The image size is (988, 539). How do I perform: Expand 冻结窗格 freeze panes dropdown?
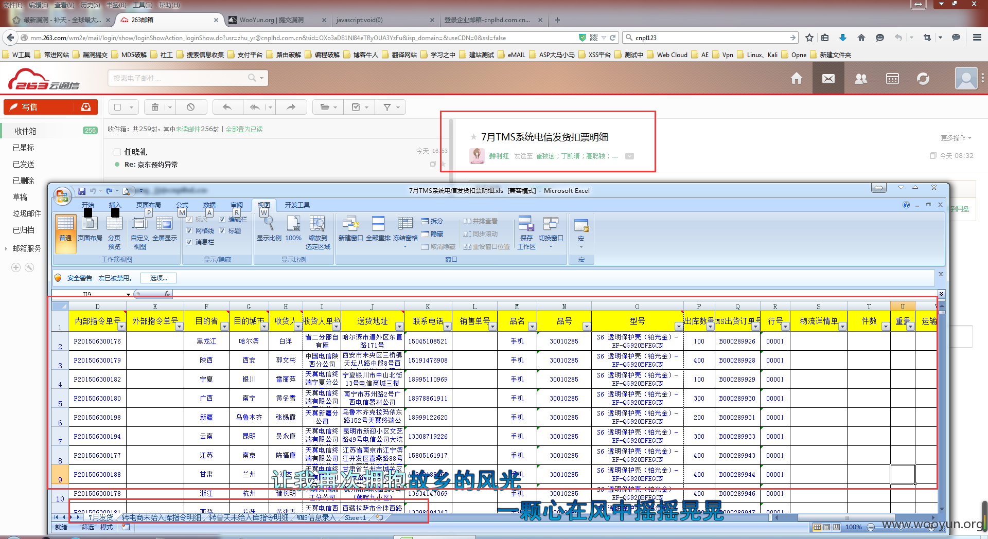click(x=405, y=246)
